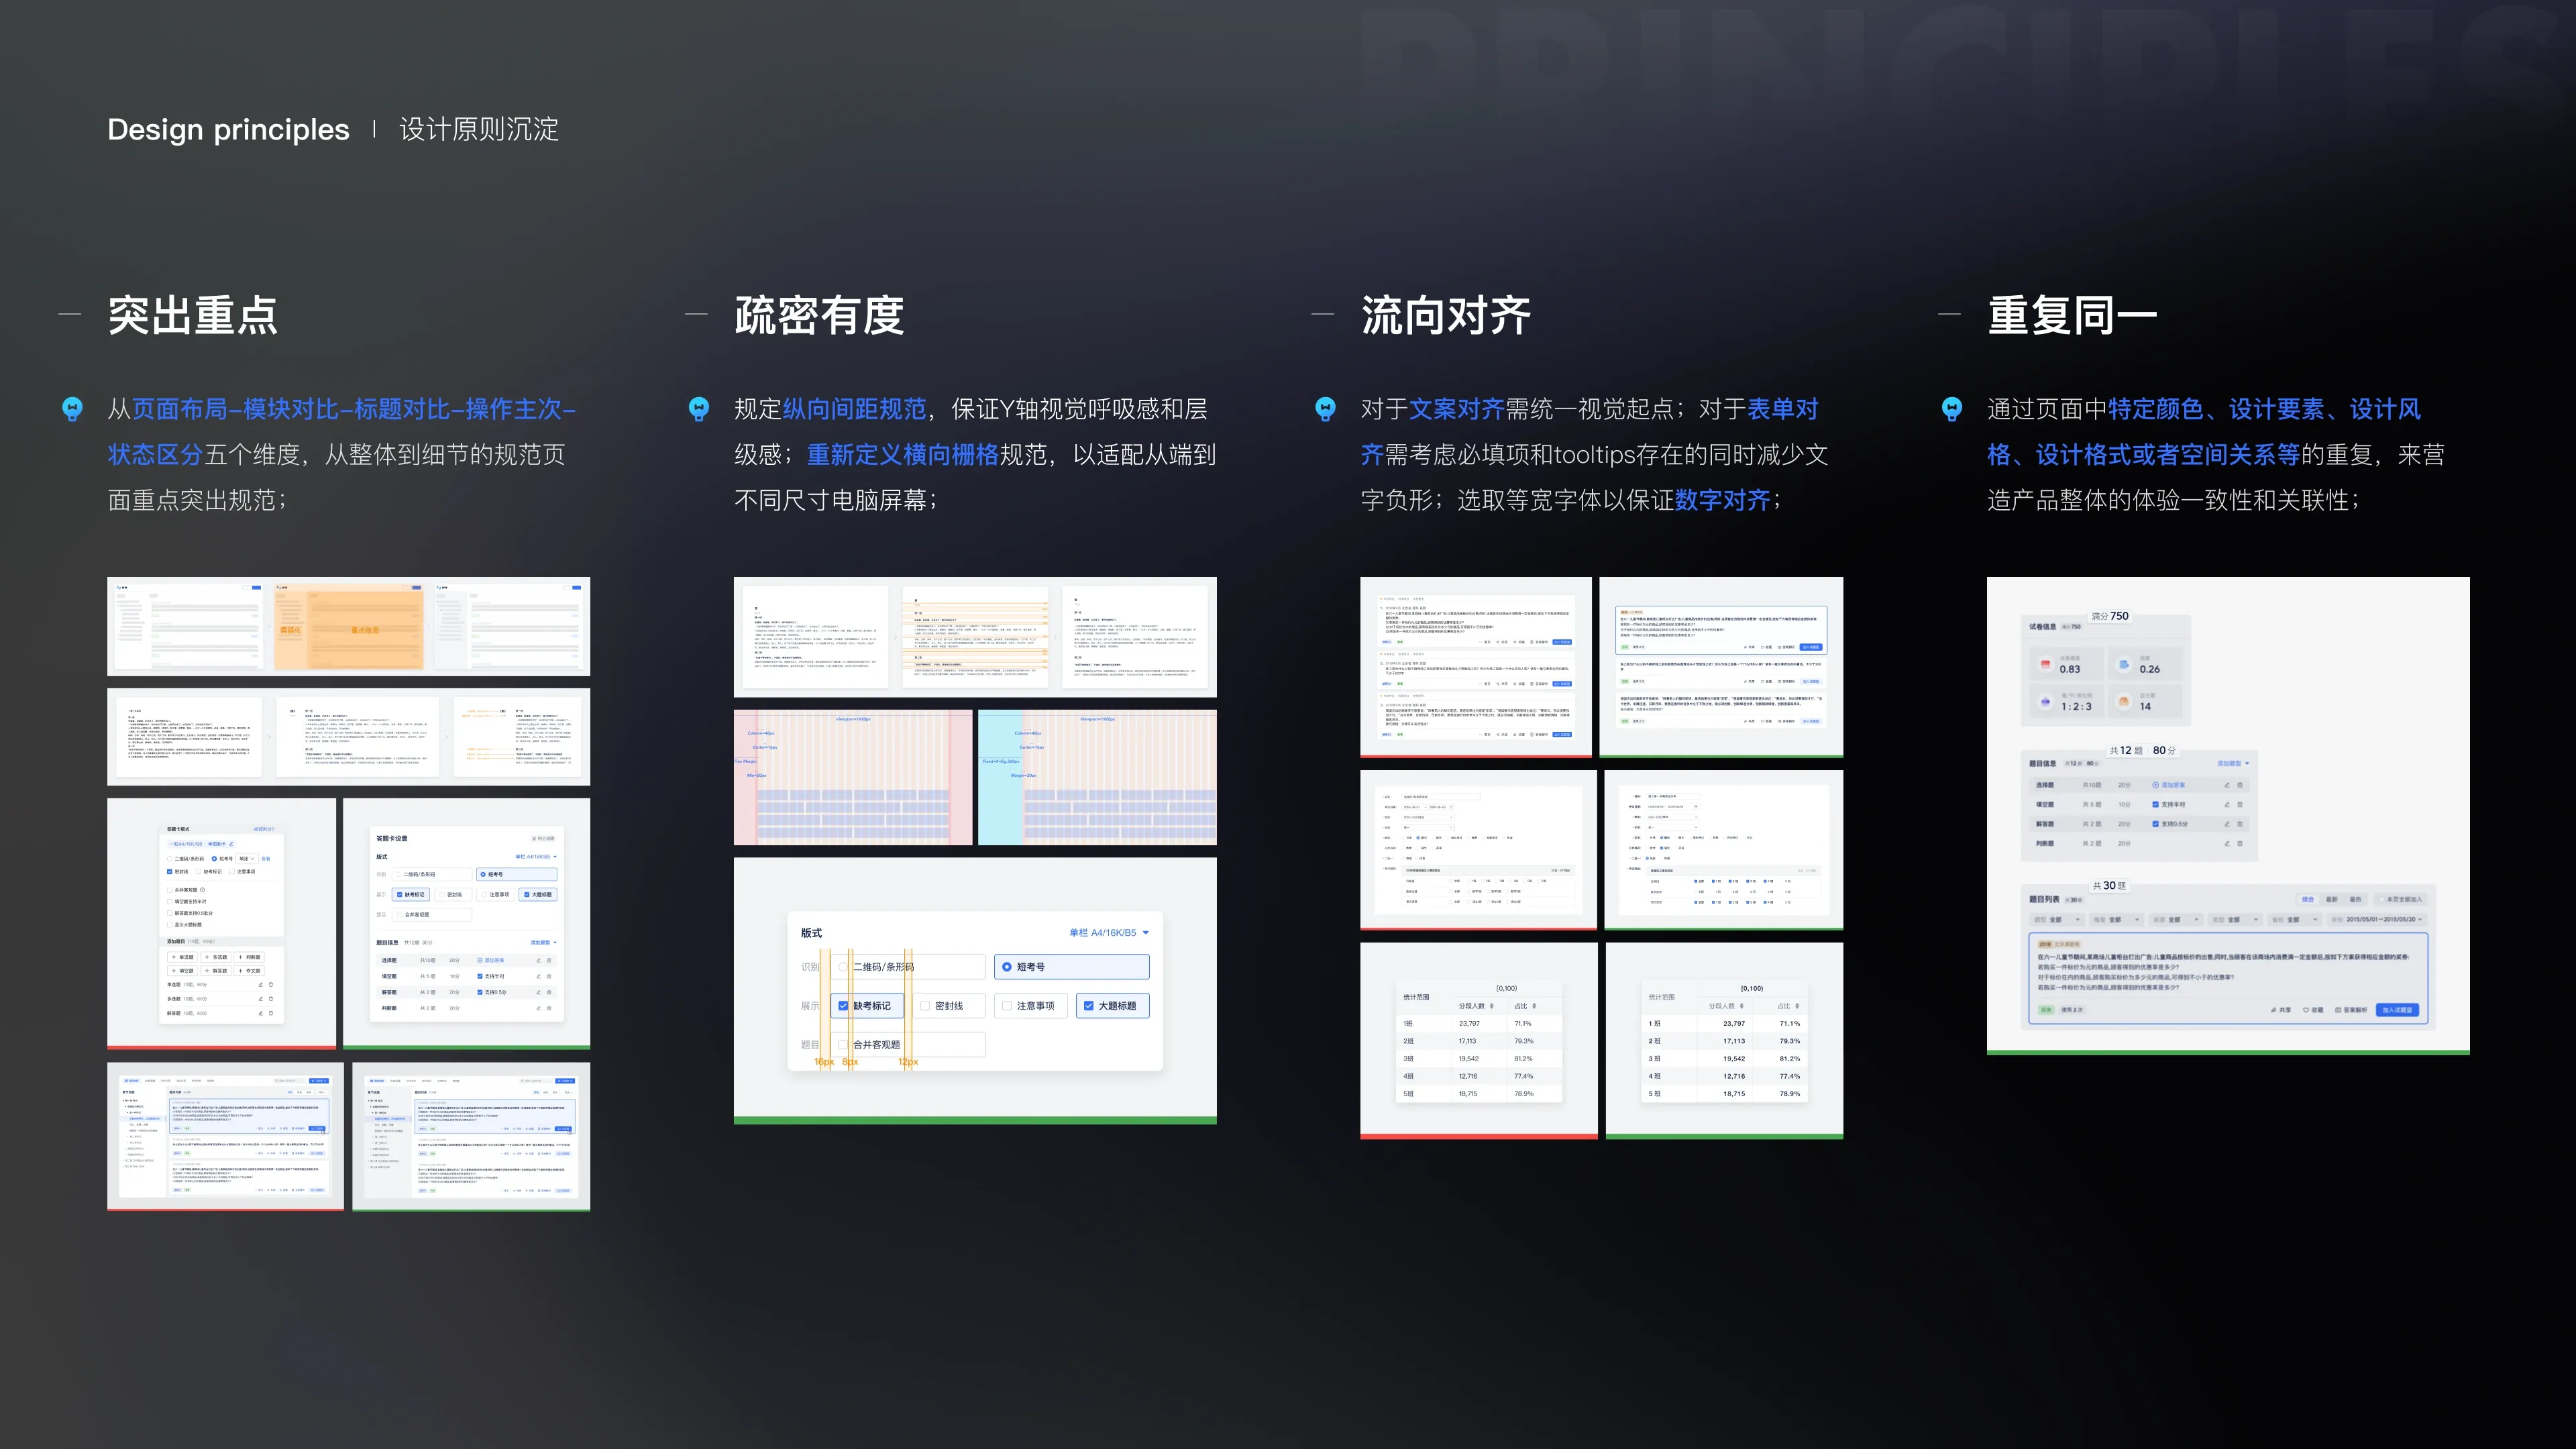Click cyan-margin grid thumbnail under 疏密有度
Image resolution: width=2576 pixels, height=1449 pixels.
tap(1097, 777)
